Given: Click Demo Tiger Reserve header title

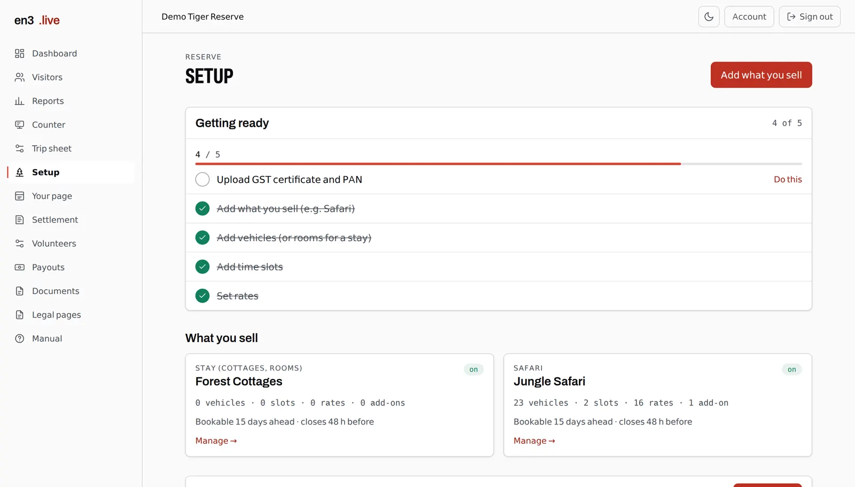Looking at the screenshot, I should [203, 17].
